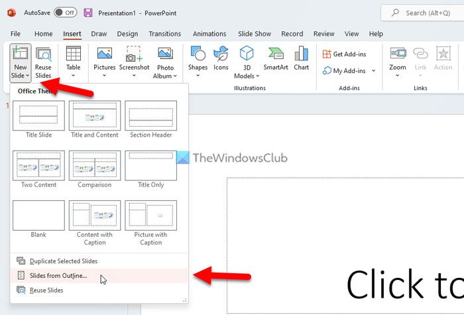This screenshot has width=464, height=315.
Task: Click the Save disk icon in title bar
Action: 88,13
